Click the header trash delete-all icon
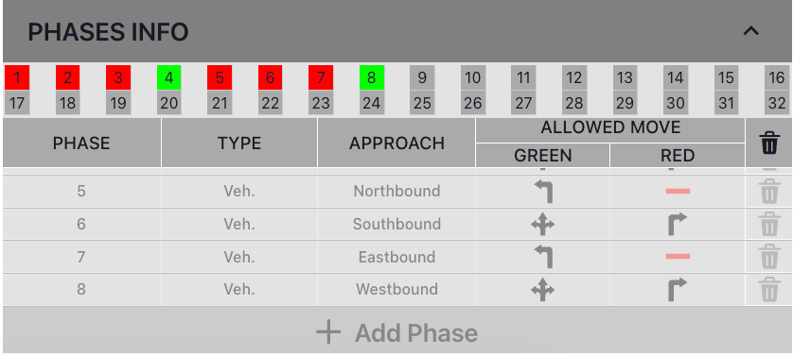The width and height of the screenshot is (793, 355). coord(768,143)
